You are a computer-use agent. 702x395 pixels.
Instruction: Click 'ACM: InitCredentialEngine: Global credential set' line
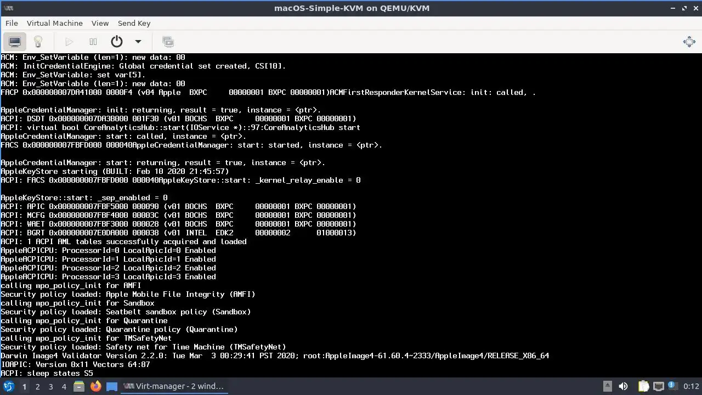(x=143, y=66)
